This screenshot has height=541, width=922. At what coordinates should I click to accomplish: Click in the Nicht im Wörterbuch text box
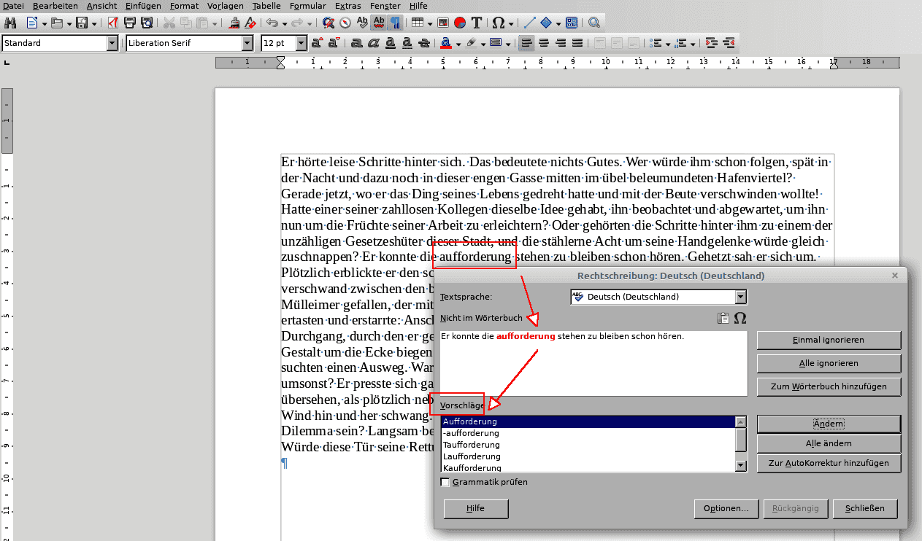pyautogui.click(x=594, y=363)
